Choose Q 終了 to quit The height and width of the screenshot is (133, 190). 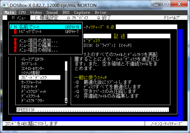click(104, 18)
